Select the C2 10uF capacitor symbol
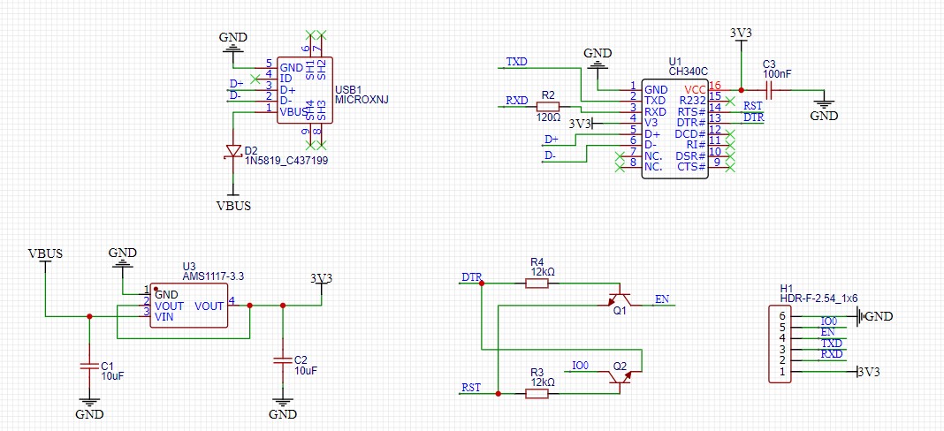The width and height of the screenshot is (944, 431). pyautogui.click(x=282, y=359)
